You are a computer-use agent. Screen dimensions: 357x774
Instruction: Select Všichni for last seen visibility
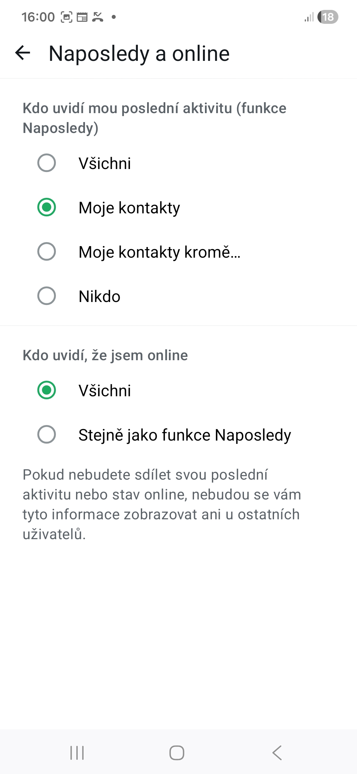47,163
